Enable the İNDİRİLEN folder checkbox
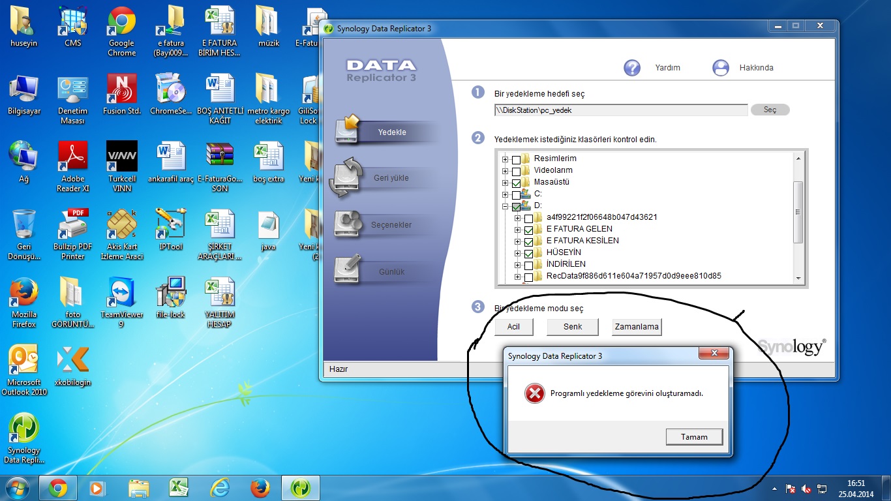The image size is (891, 501). click(x=528, y=265)
